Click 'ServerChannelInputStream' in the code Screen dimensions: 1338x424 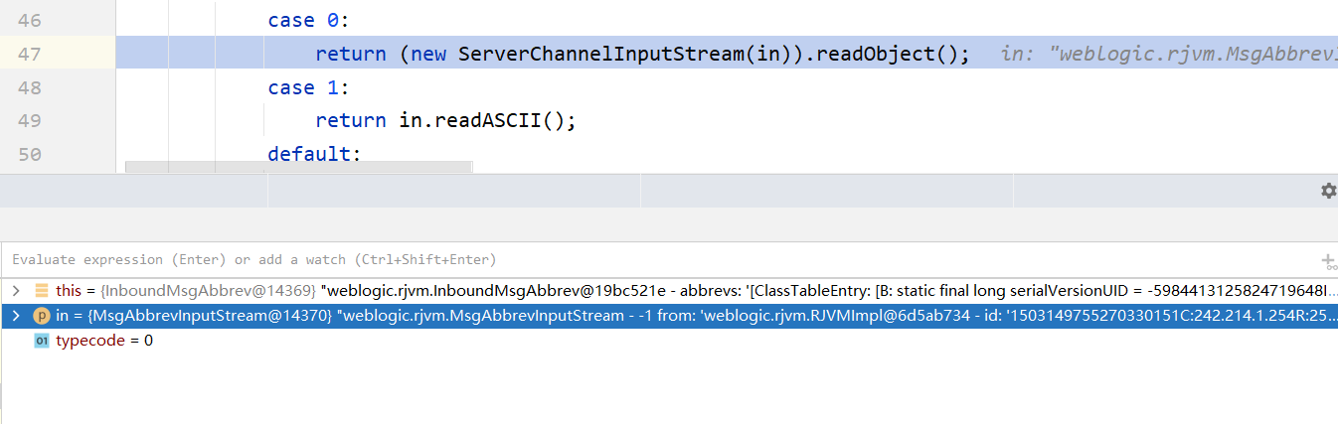click(601, 54)
